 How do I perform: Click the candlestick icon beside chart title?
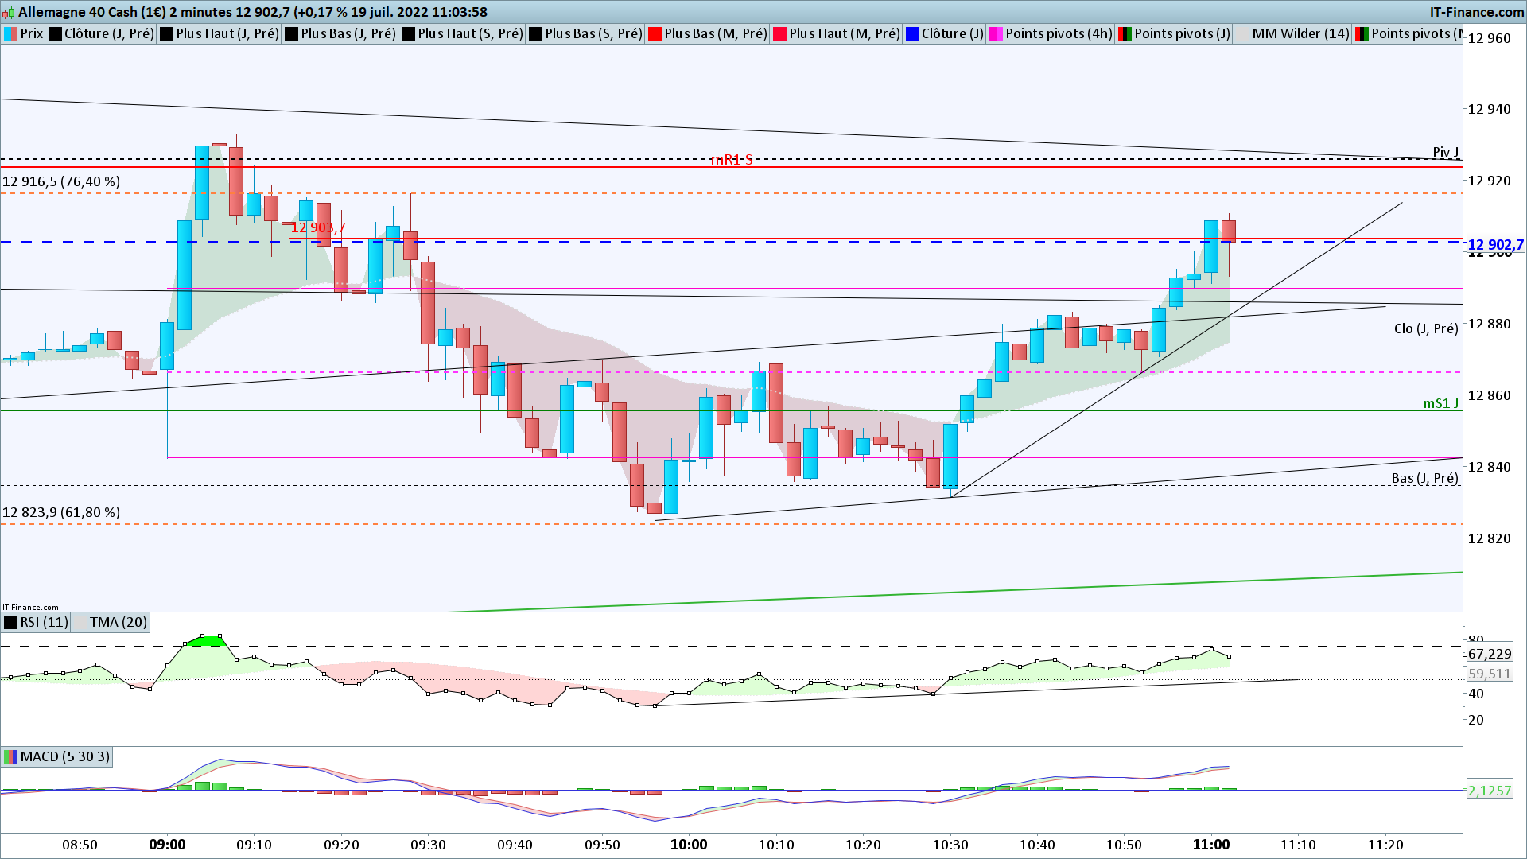(10, 12)
